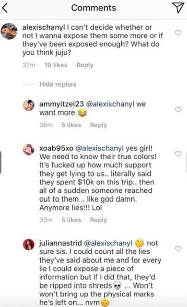Like alexischanyl's comment with the heart
The image size is (187, 307).
click(178, 33)
